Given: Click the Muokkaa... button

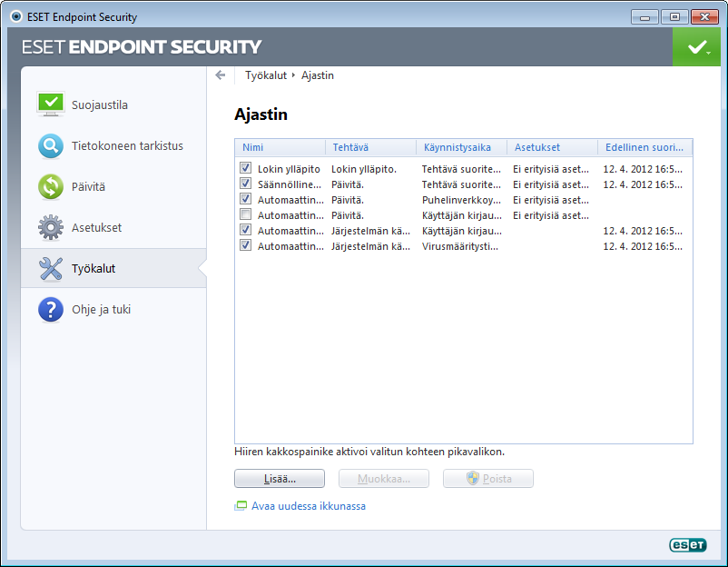Looking at the screenshot, I should tap(384, 479).
